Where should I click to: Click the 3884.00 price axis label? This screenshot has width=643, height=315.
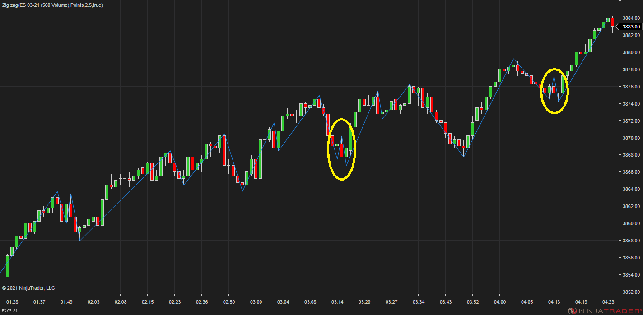[x=631, y=18]
